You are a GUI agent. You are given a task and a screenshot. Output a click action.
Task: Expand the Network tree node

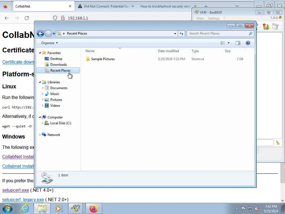tap(40, 135)
